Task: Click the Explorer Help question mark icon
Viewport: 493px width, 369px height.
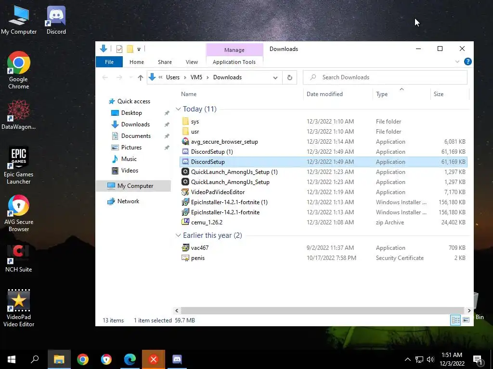Action: click(467, 61)
